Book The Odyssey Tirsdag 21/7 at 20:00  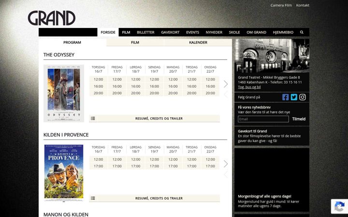(191, 93)
